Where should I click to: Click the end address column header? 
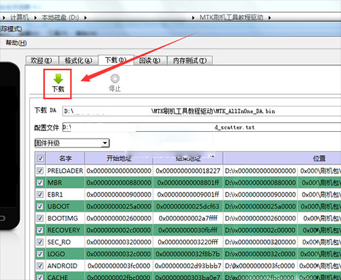(188, 158)
